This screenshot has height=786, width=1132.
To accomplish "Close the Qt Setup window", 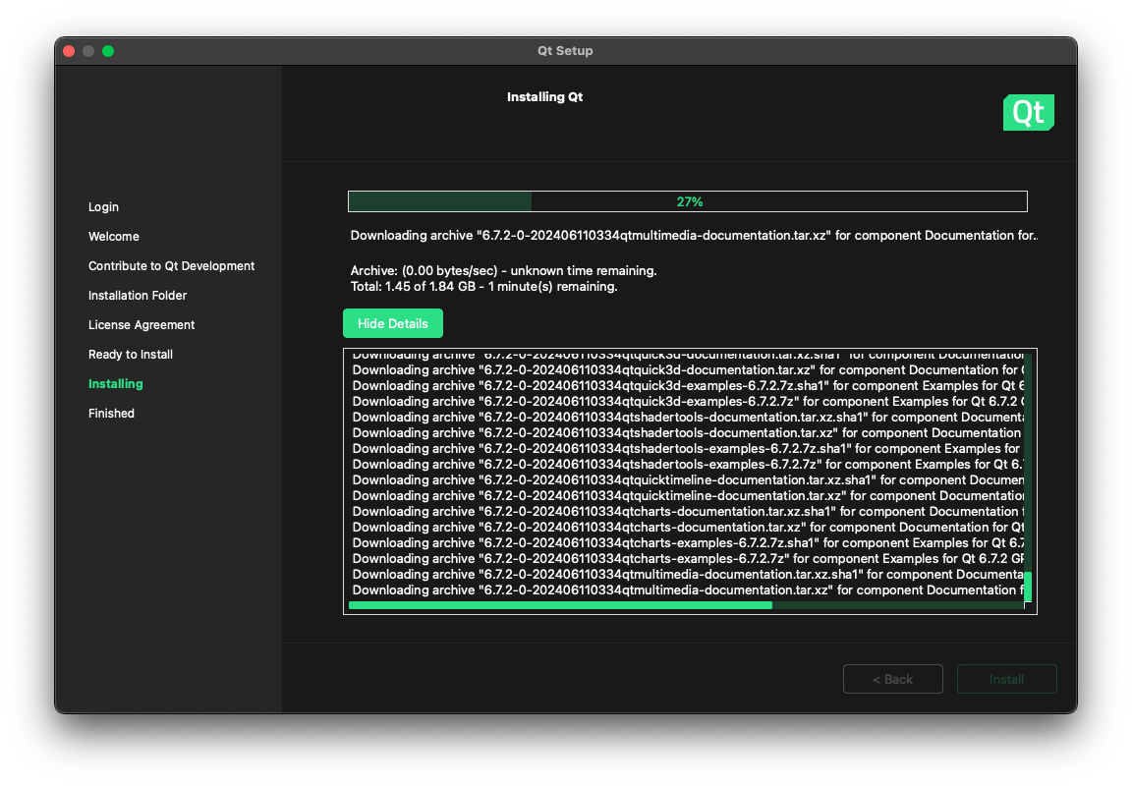I will [x=69, y=51].
